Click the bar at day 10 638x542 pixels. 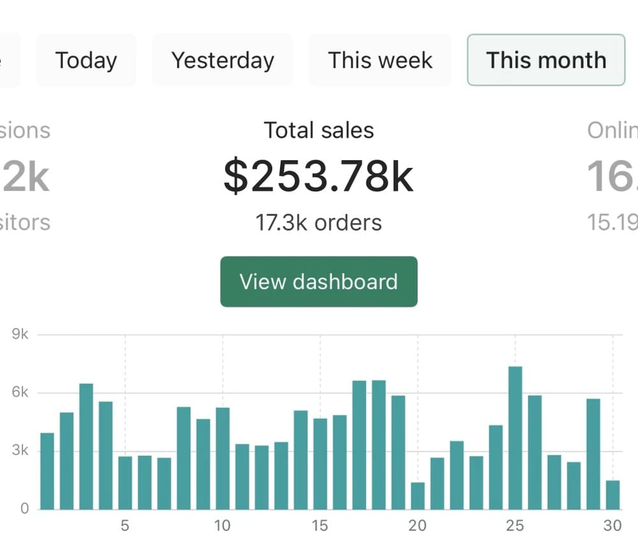(x=223, y=458)
